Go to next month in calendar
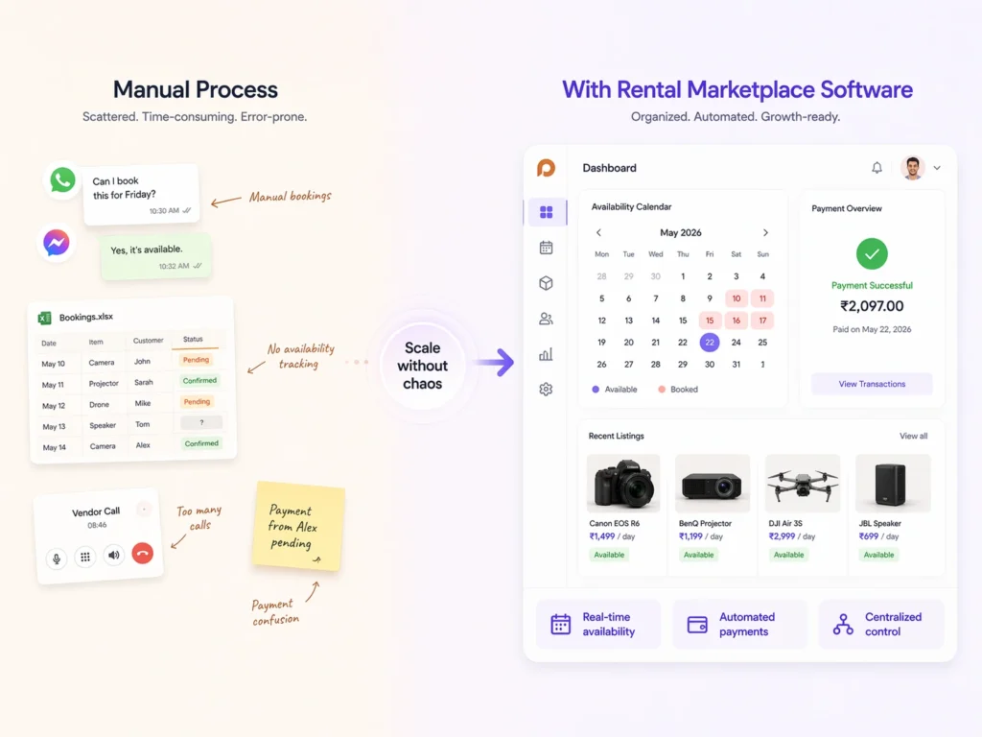 pyautogui.click(x=765, y=233)
